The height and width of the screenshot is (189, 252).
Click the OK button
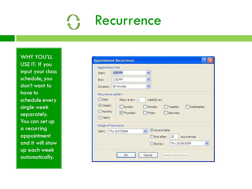(126, 155)
